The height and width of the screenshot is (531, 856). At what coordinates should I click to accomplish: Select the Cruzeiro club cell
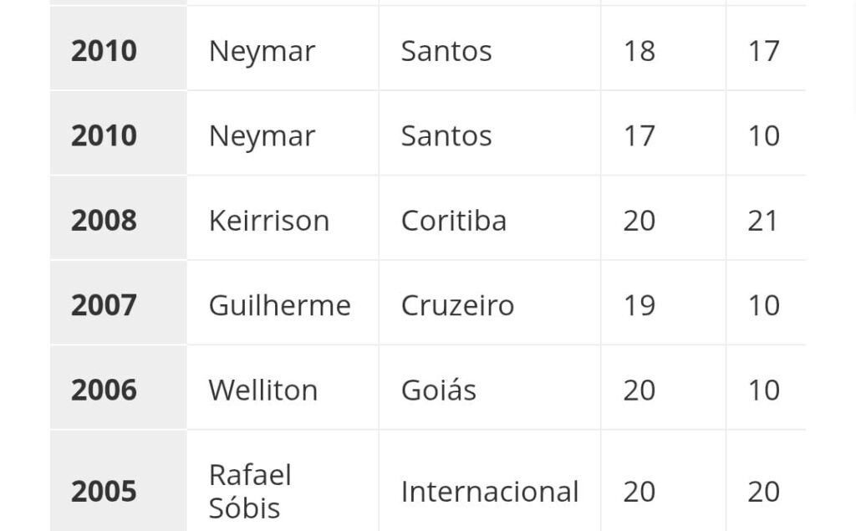click(457, 305)
